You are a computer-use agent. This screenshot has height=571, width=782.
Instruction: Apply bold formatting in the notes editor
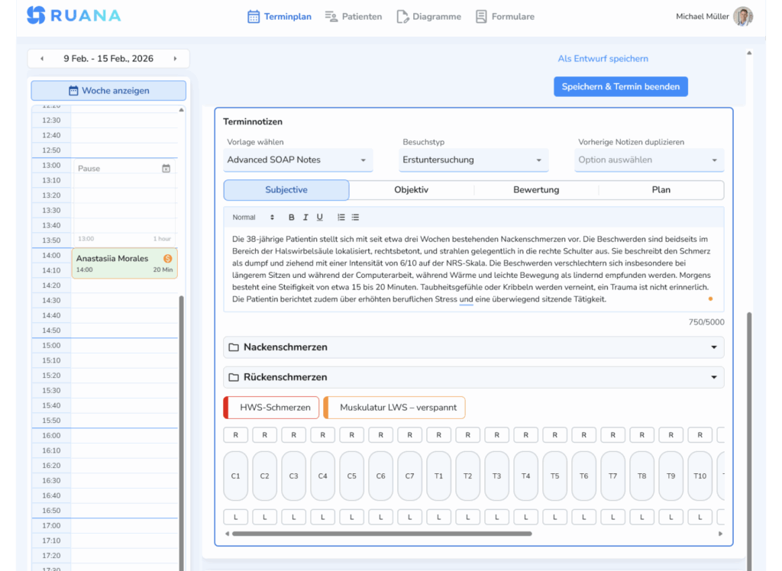click(x=291, y=217)
